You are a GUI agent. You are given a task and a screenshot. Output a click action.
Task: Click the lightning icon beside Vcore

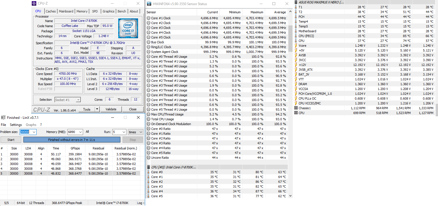pyautogui.click(x=296, y=46)
